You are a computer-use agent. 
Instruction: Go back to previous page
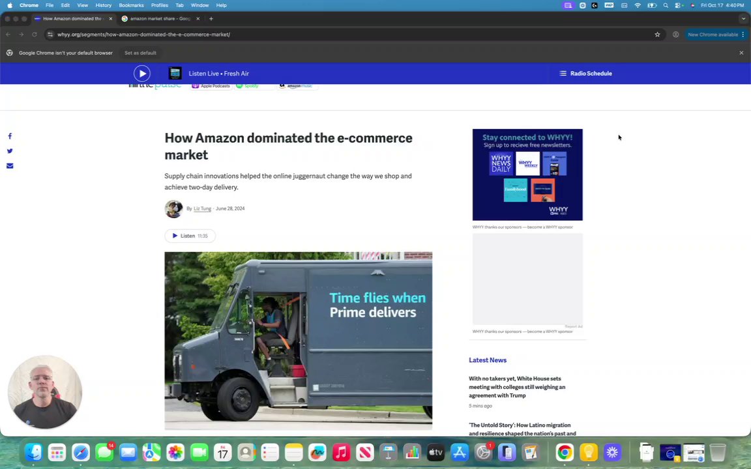(8, 35)
